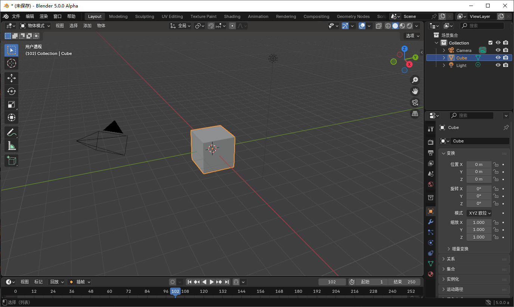
Task: Open the Material properties tab
Action: (431, 274)
